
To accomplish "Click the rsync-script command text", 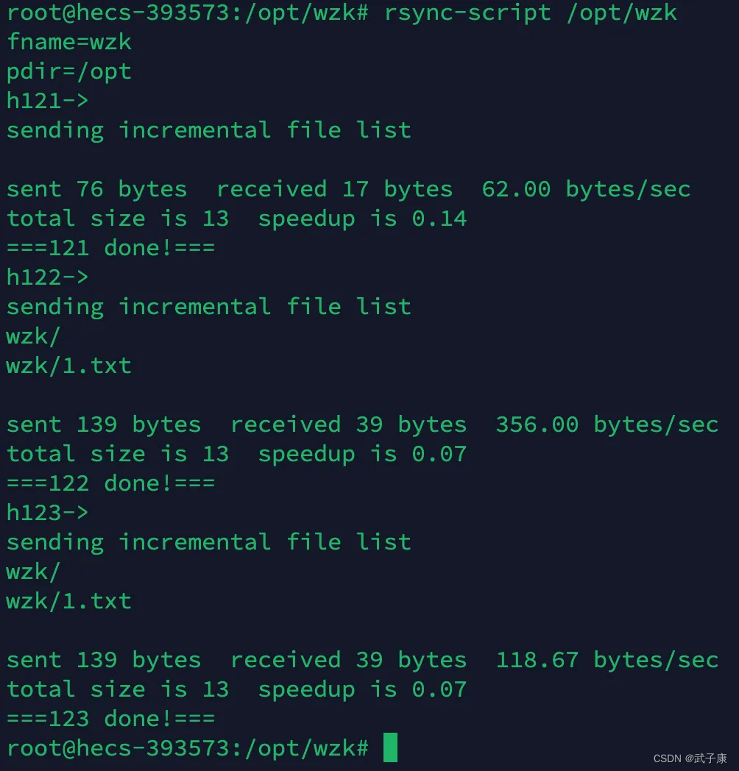I will click(x=467, y=13).
